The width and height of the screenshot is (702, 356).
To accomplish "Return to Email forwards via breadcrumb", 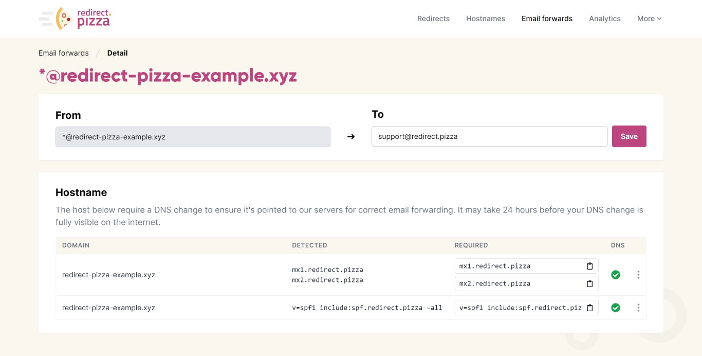I will click(x=63, y=53).
